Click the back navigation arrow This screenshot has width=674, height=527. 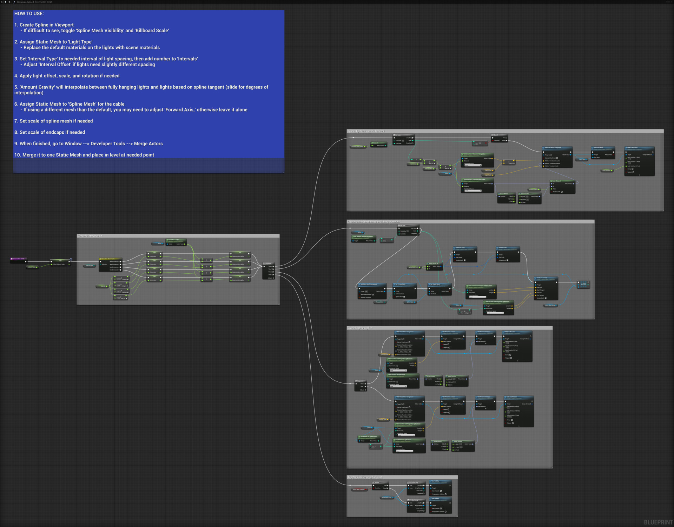click(x=6, y=2)
